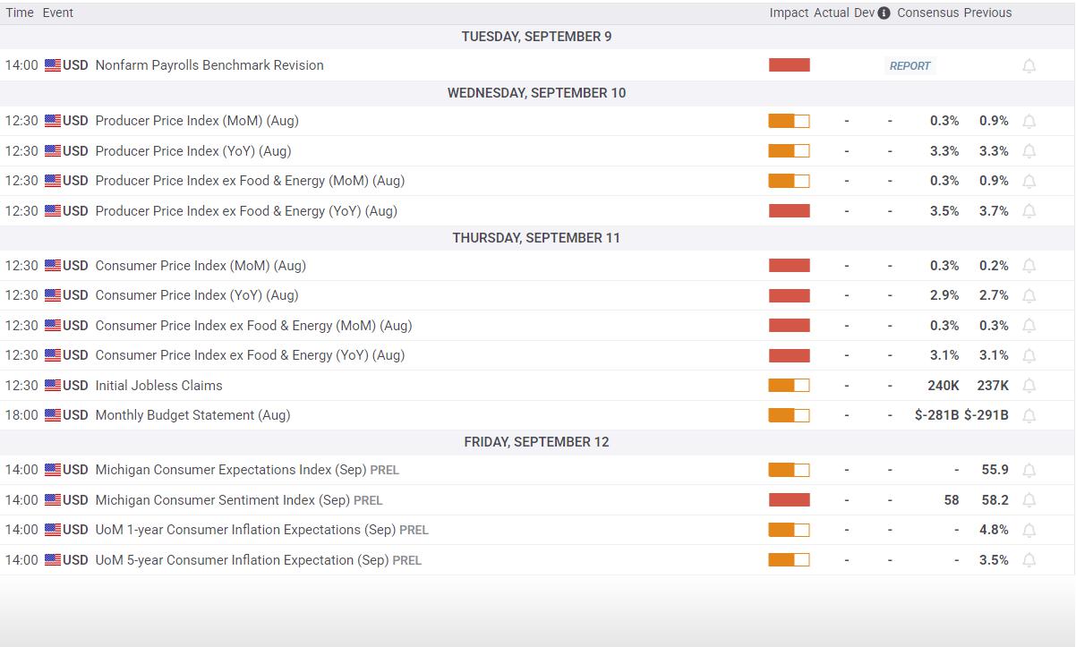Screen dimensions: 1076x647
Task: Expand Consumer Price Index ex Food & Energy (MoM) row
Action: point(537,326)
